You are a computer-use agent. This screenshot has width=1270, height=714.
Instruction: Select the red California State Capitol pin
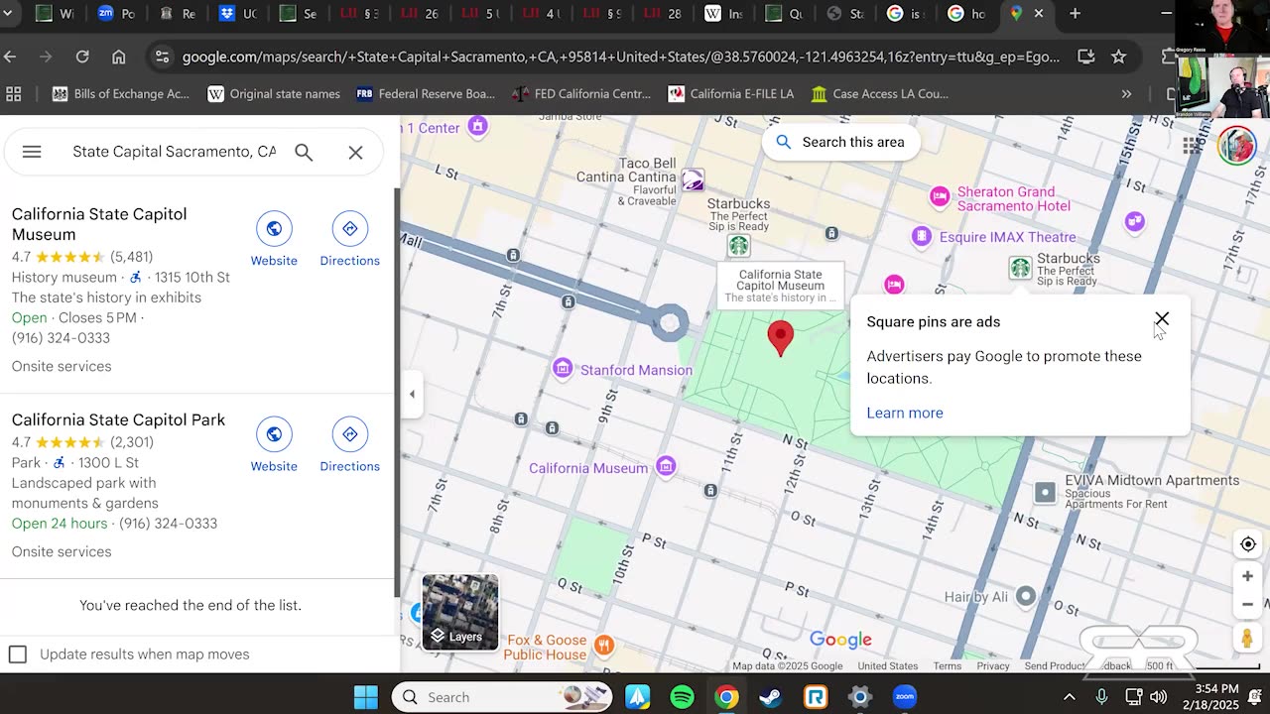pyautogui.click(x=781, y=337)
